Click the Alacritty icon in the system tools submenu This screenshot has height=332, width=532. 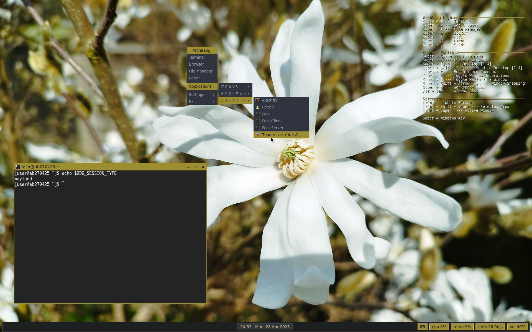point(258,100)
